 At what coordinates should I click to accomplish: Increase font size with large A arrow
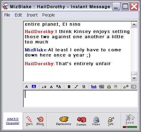pyautogui.click(x=59, y=86)
